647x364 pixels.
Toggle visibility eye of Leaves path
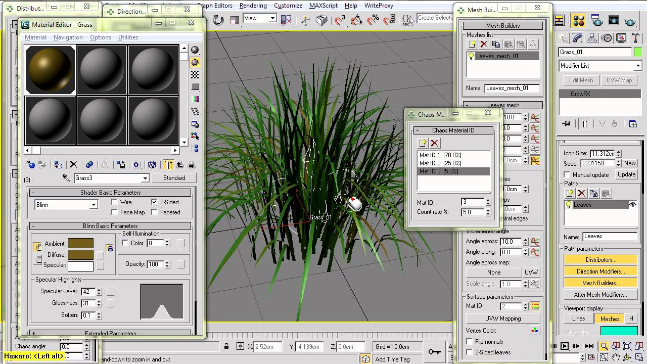[x=632, y=205]
